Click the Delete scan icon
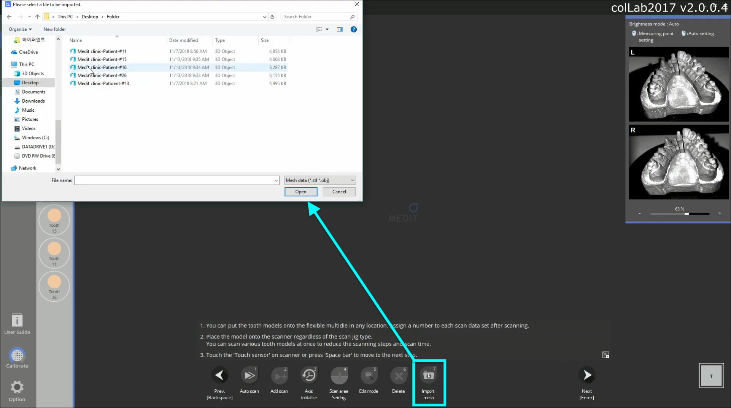The height and width of the screenshot is (408, 731). point(398,375)
